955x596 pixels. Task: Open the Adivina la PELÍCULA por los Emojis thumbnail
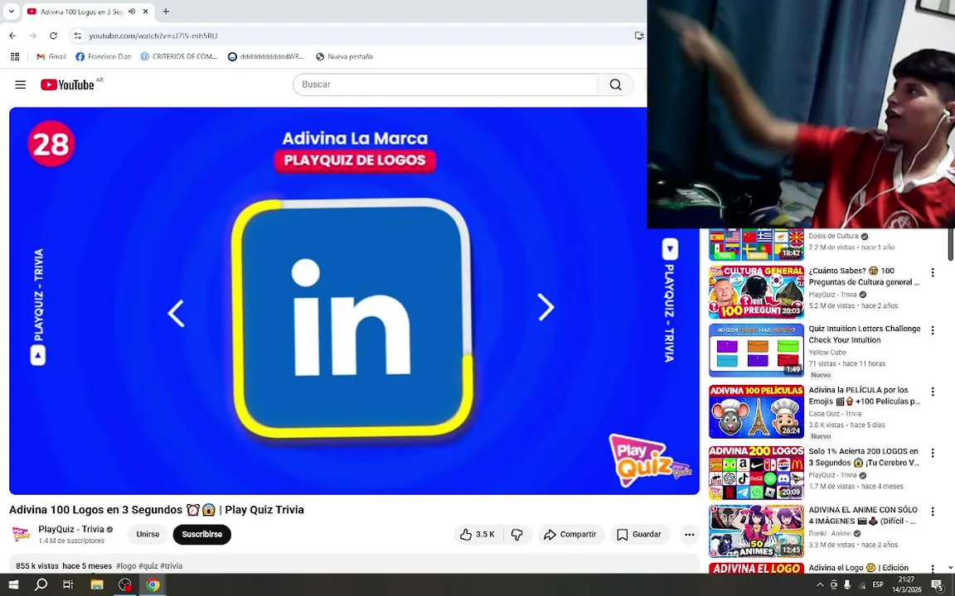[756, 411]
